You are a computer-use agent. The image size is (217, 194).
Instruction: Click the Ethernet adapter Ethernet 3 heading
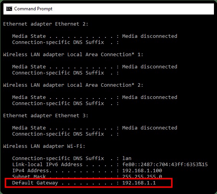(x=46, y=116)
